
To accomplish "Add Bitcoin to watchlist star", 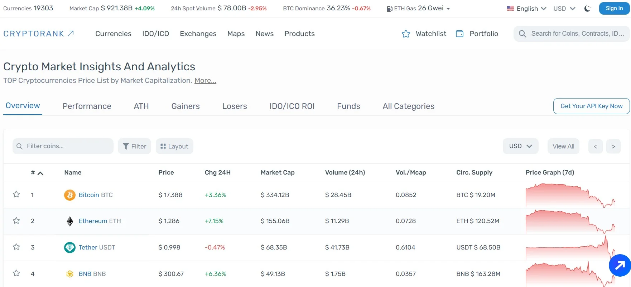I will 16,194.
